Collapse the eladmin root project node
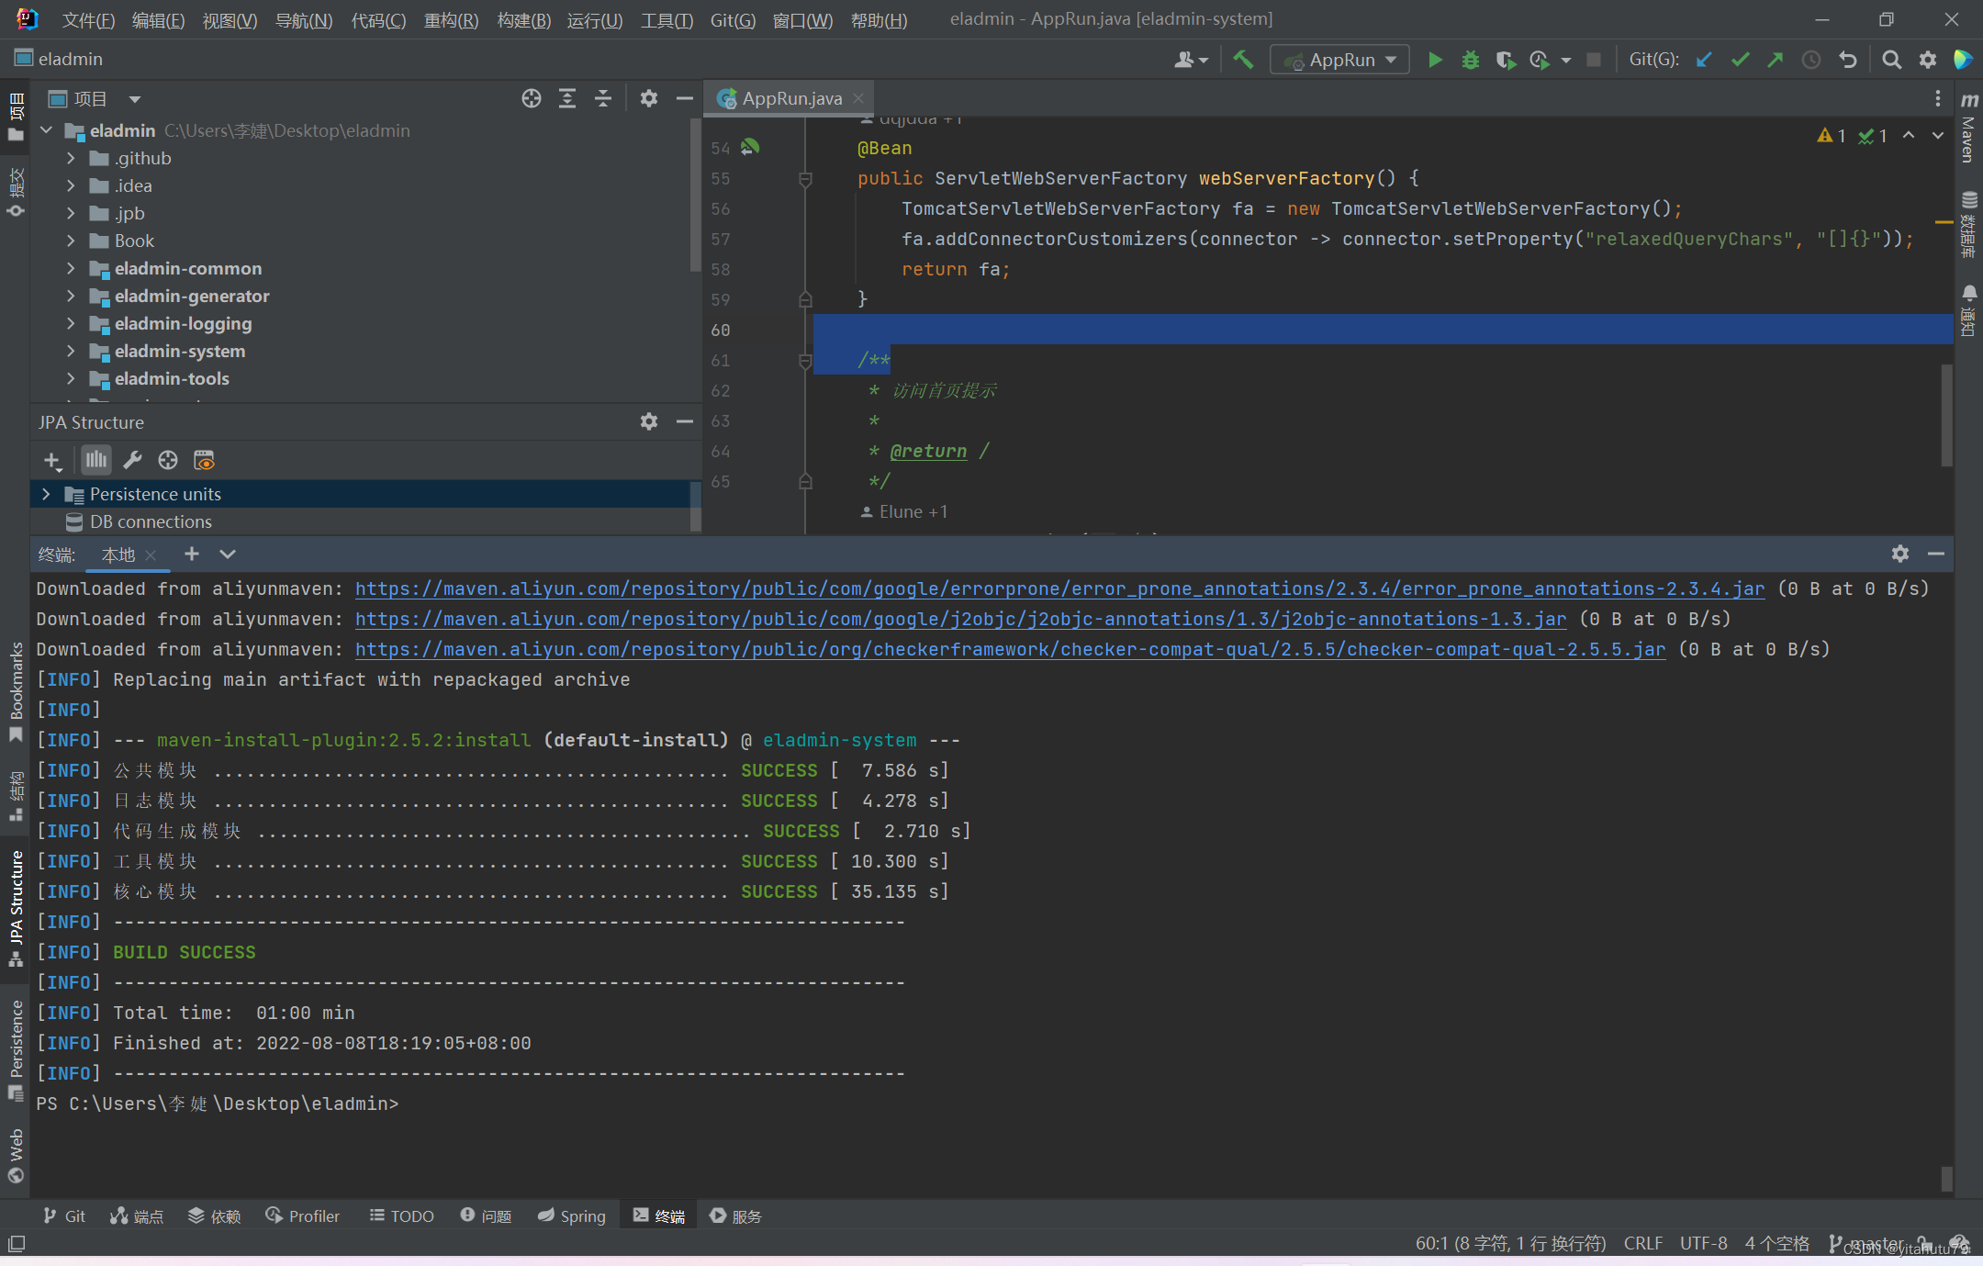Viewport: 1983px width, 1266px height. coord(46,130)
